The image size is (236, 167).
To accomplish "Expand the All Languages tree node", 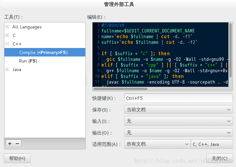I will tap(7, 27).
